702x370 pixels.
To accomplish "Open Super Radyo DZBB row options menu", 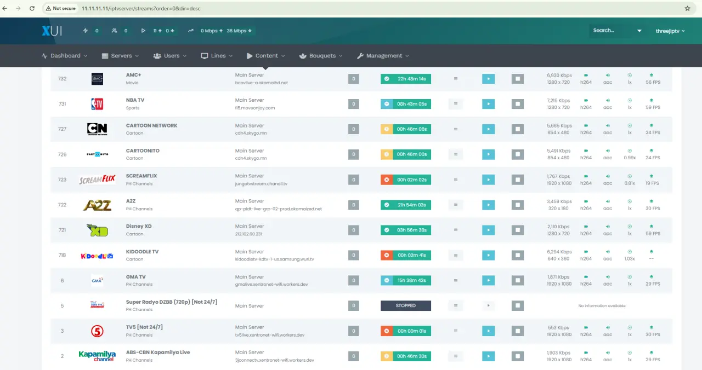I will pyautogui.click(x=456, y=305).
